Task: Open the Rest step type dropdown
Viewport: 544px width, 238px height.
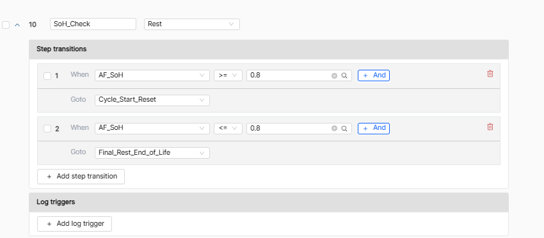Action: (192, 24)
